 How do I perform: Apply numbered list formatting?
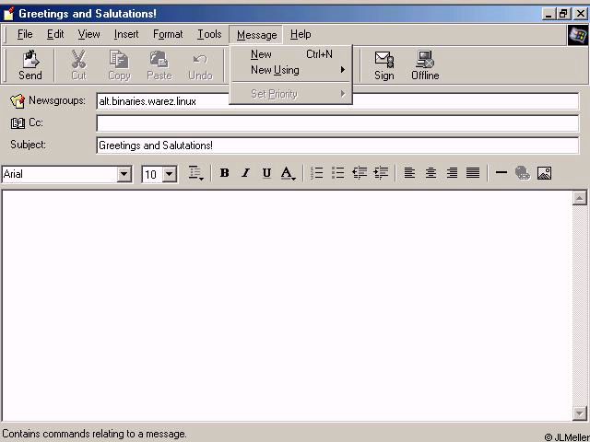pyautogui.click(x=316, y=173)
